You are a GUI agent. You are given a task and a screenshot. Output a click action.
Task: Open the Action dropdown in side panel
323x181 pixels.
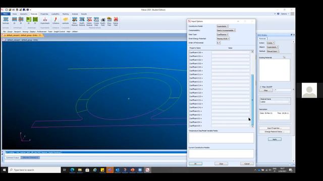tap(271, 43)
